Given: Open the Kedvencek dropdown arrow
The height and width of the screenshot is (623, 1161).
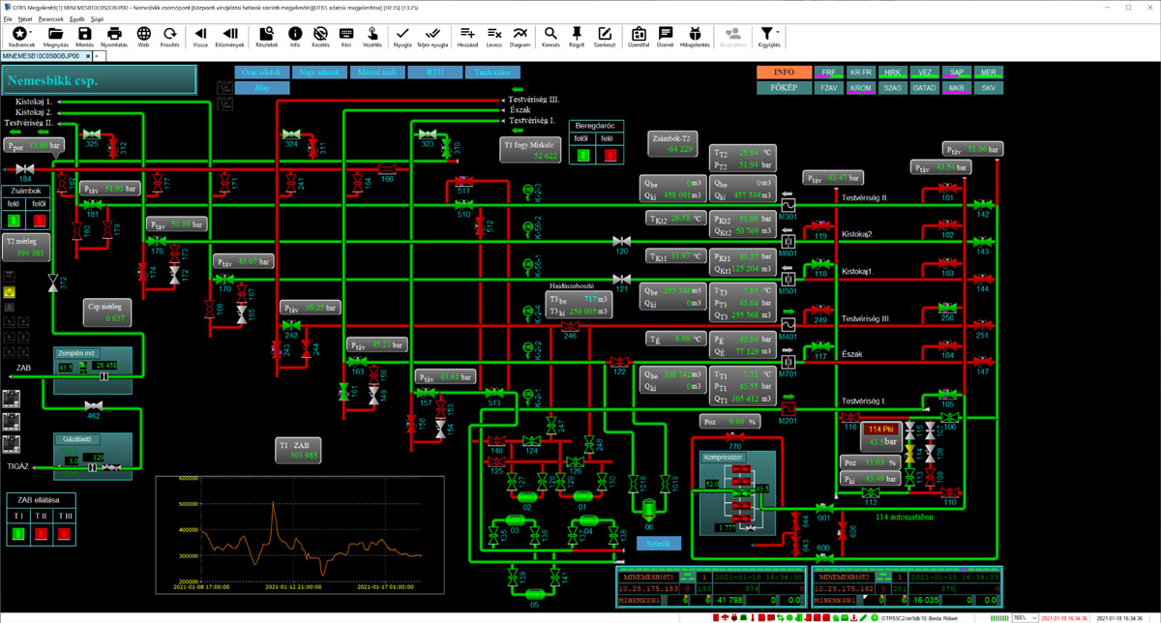Looking at the screenshot, I should [31, 33].
